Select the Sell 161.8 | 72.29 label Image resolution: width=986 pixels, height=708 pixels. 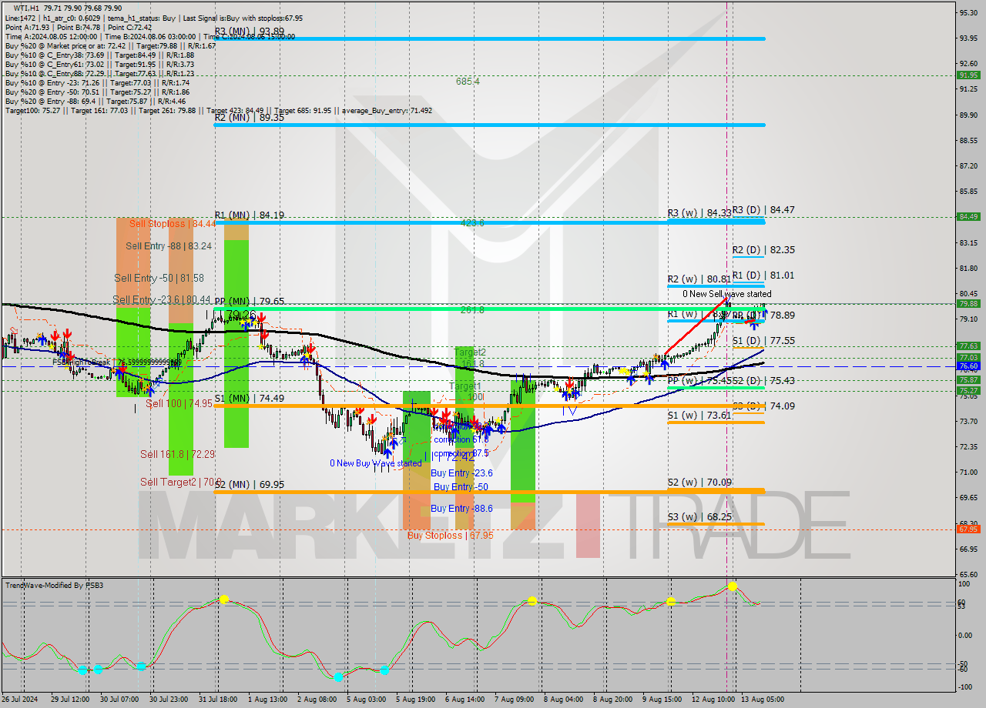coord(176,455)
